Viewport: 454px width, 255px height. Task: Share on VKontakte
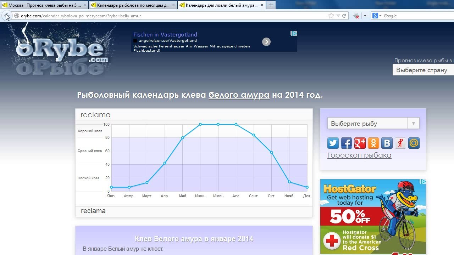click(x=387, y=143)
